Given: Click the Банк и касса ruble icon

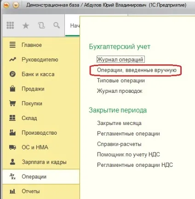Looking at the screenshot, I should click(12, 74).
